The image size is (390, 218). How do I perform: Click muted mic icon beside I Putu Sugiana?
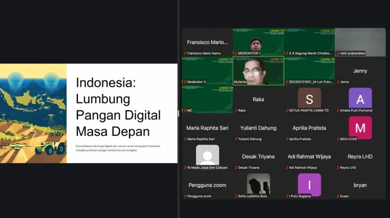(287, 196)
